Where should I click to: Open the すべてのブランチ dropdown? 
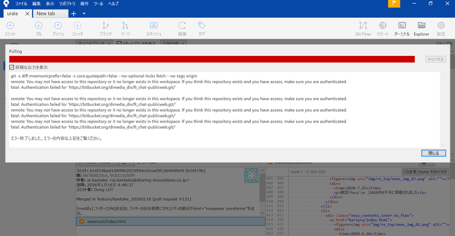click(x=94, y=43)
